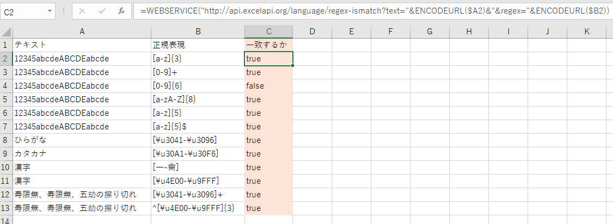The image size is (613, 224).
Task: Select the cell with regex [0-9]+
Action: click(198, 72)
